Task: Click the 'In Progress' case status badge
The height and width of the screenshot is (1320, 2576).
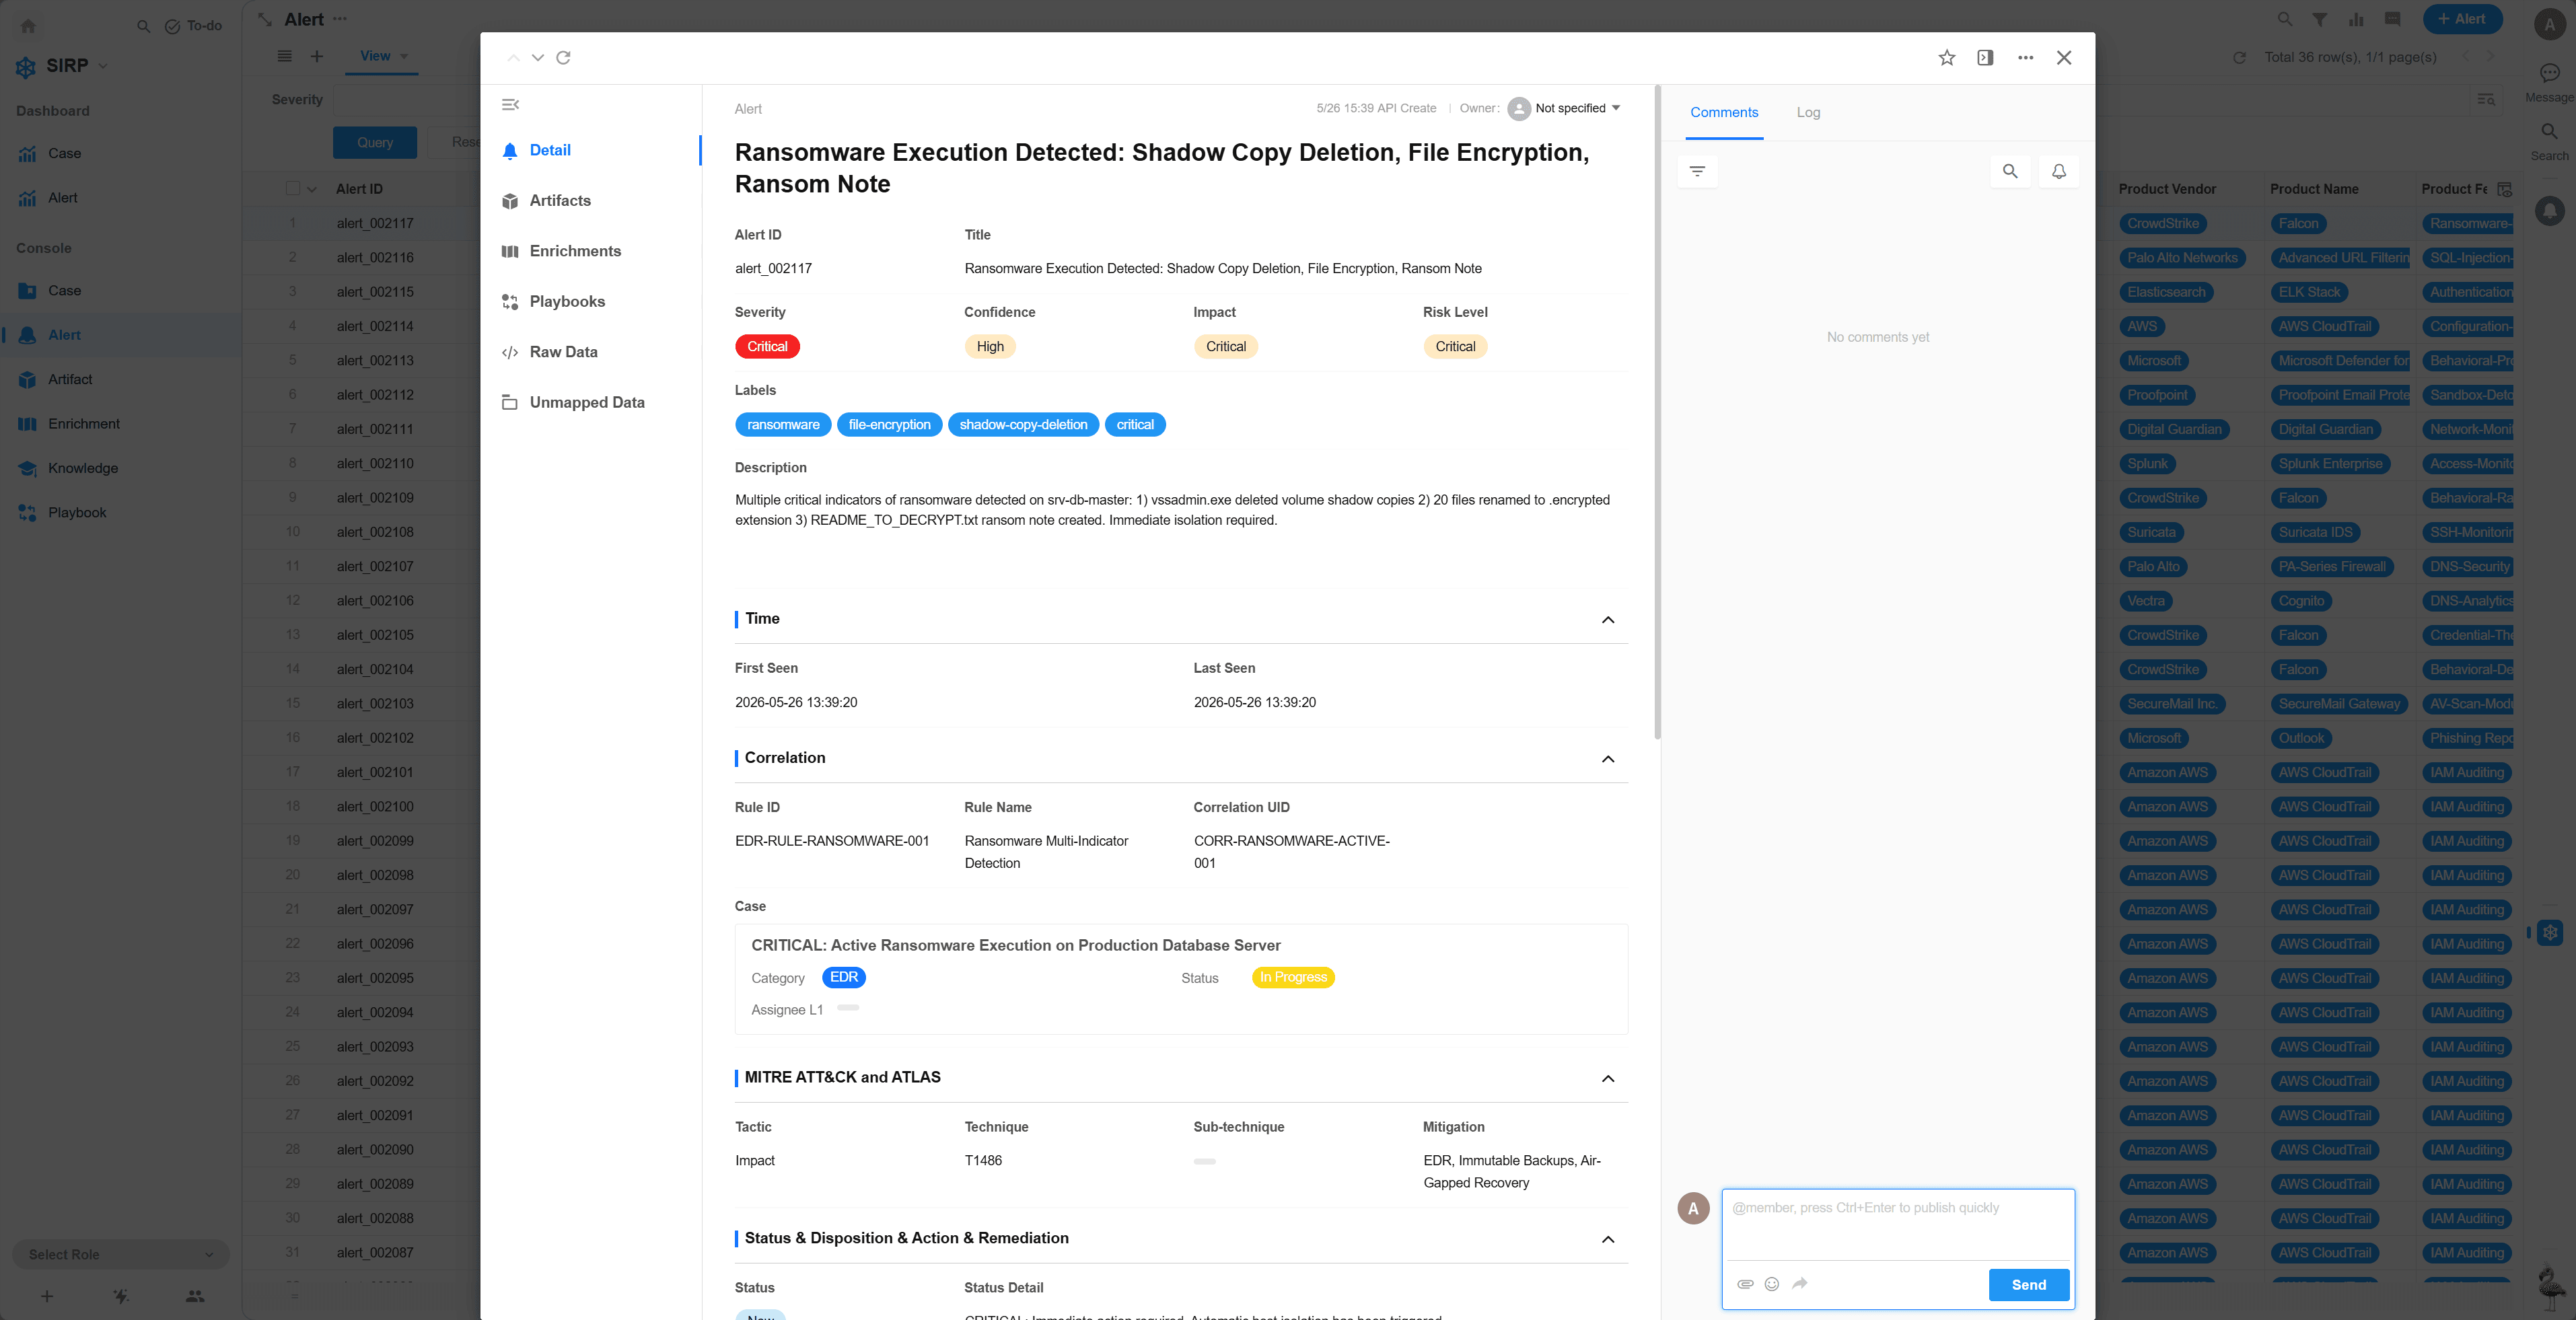Action: pos(1293,978)
